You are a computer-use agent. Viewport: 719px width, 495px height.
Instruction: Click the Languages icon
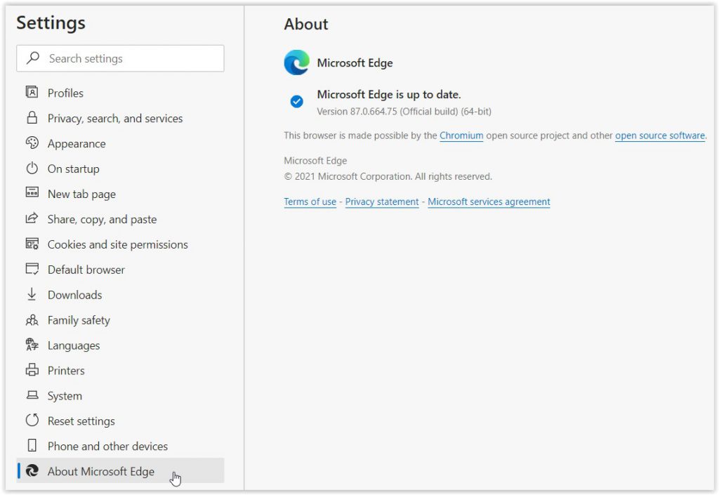[x=32, y=345]
